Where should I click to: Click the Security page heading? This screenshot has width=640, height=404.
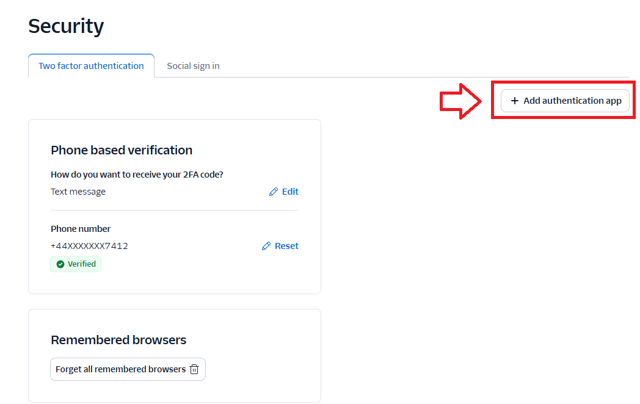[66, 26]
